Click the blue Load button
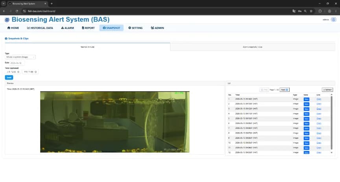340x182 pixels. pos(9,77)
